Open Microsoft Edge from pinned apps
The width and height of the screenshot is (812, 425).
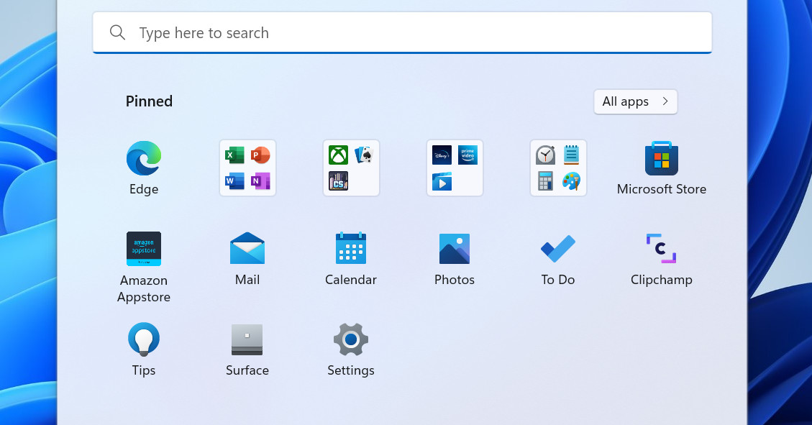[143, 158]
